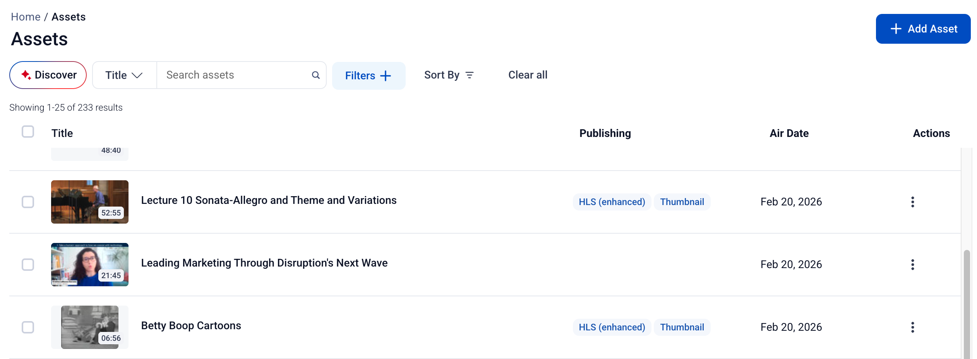Expand the Title search field dropdown
Image resolution: width=977 pixels, height=359 pixels.
124,75
